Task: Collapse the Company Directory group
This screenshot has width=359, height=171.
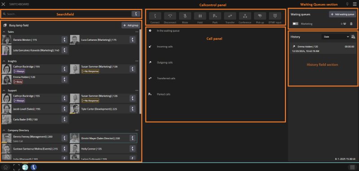Action: 4,130
